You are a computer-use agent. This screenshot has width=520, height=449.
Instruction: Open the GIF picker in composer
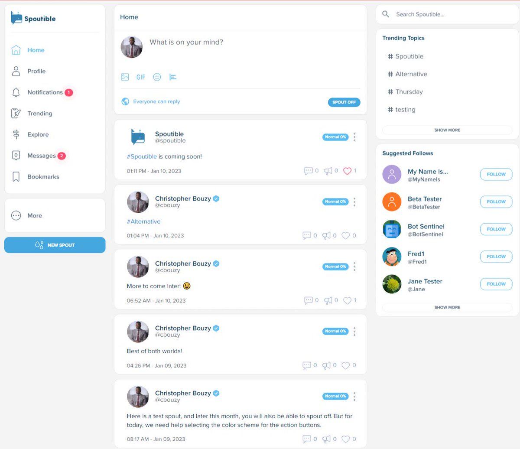coord(141,77)
